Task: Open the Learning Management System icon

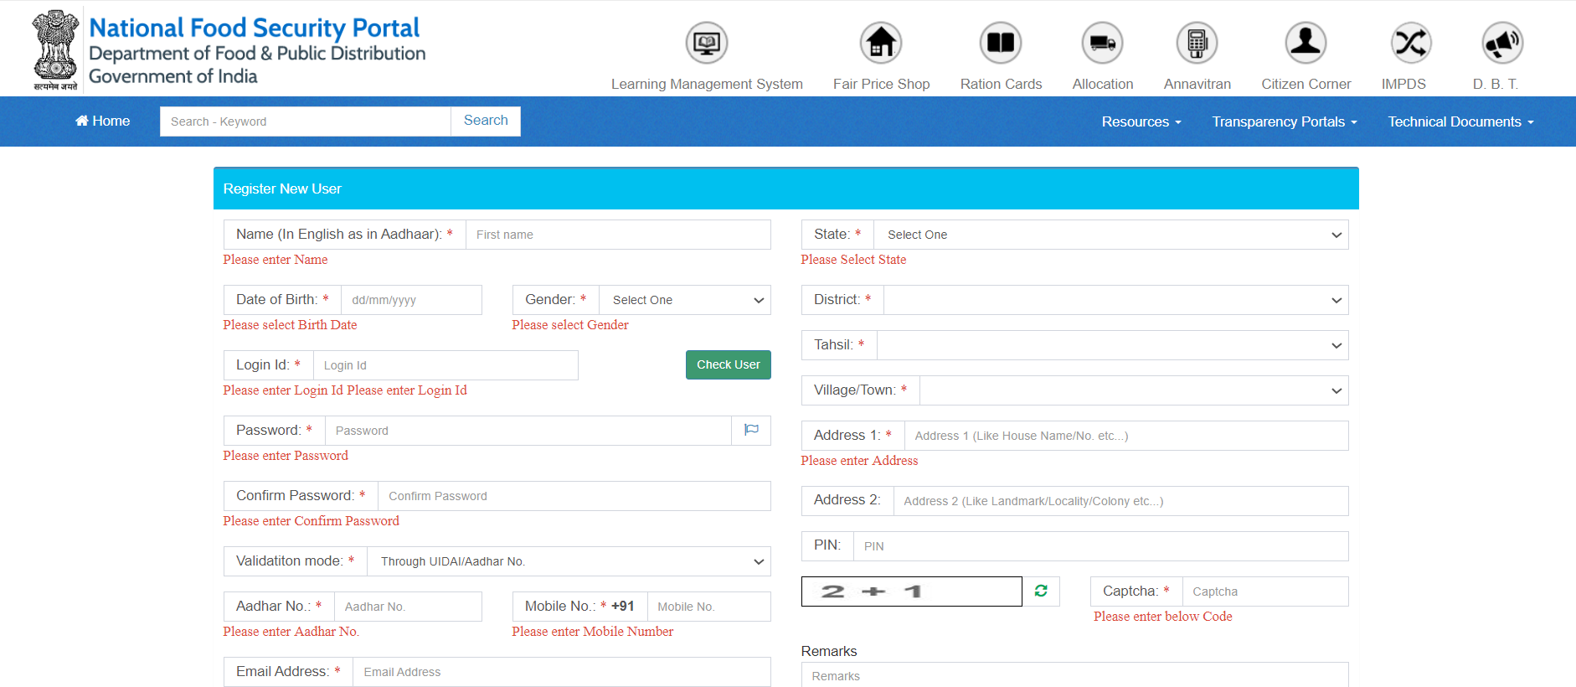Action: [x=707, y=43]
